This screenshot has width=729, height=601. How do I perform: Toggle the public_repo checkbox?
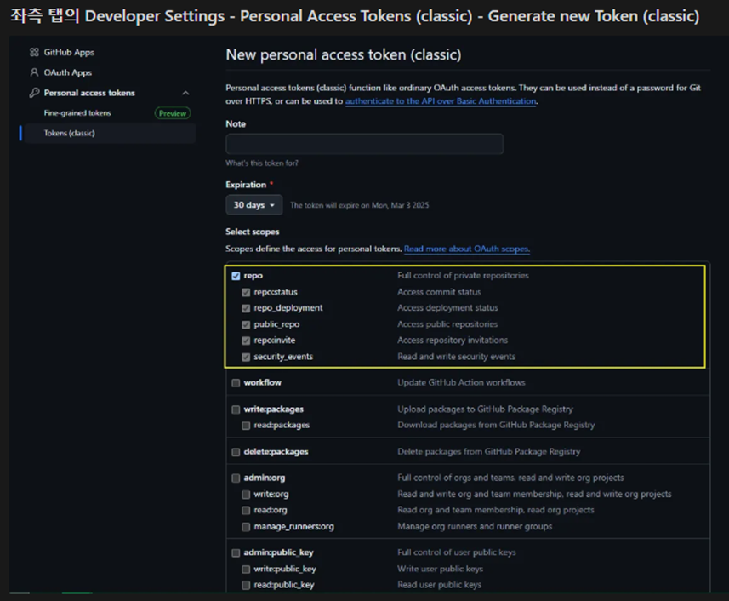tap(246, 324)
